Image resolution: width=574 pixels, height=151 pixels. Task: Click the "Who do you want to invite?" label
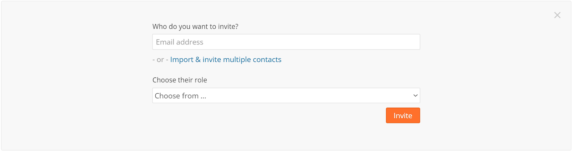coord(195,27)
